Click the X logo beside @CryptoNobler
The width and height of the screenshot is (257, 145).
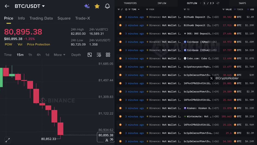tap(211, 78)
